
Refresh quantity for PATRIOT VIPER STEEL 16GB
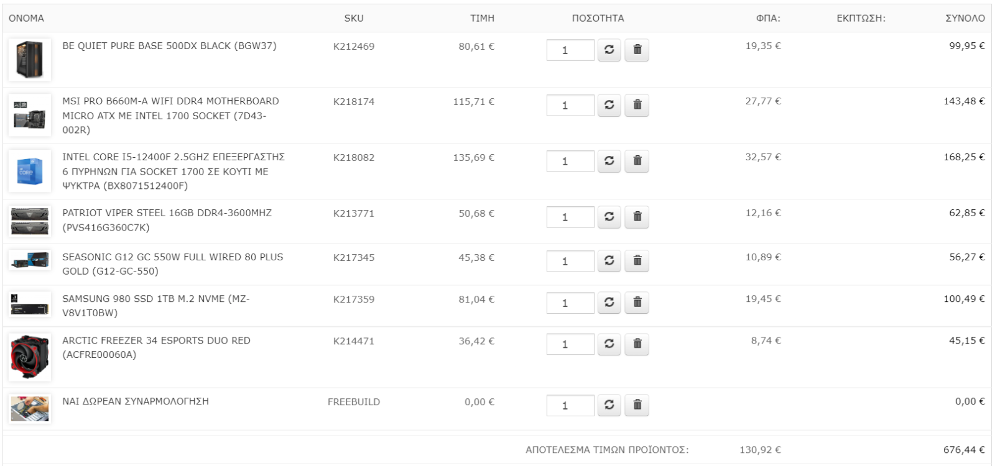click(609, 217)
